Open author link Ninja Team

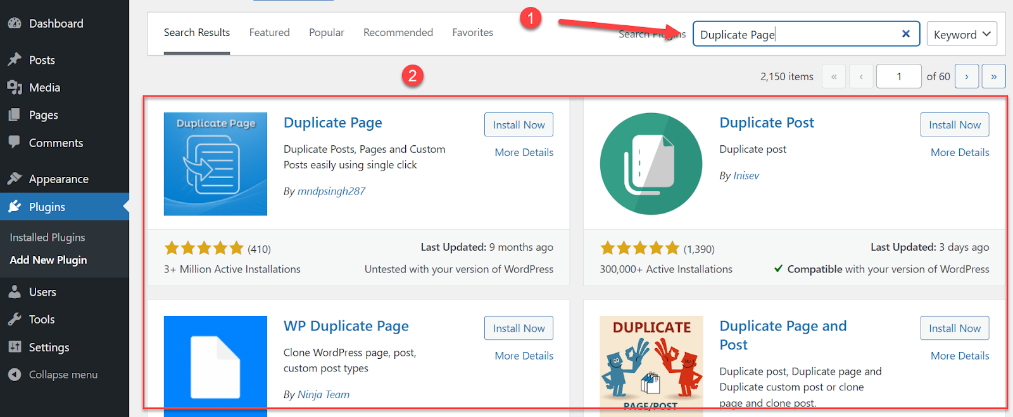pyautogui.click(x=324, y=394)
